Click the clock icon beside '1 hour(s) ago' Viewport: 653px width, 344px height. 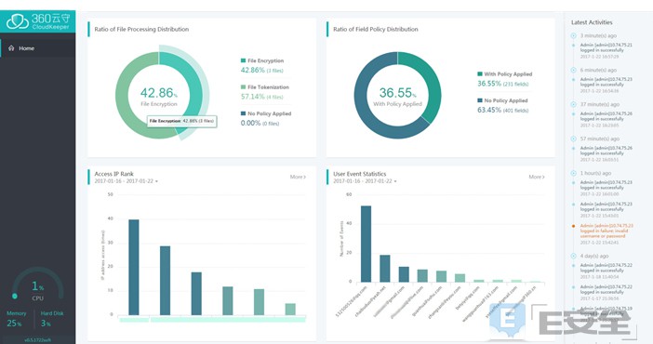coord(573,173)
